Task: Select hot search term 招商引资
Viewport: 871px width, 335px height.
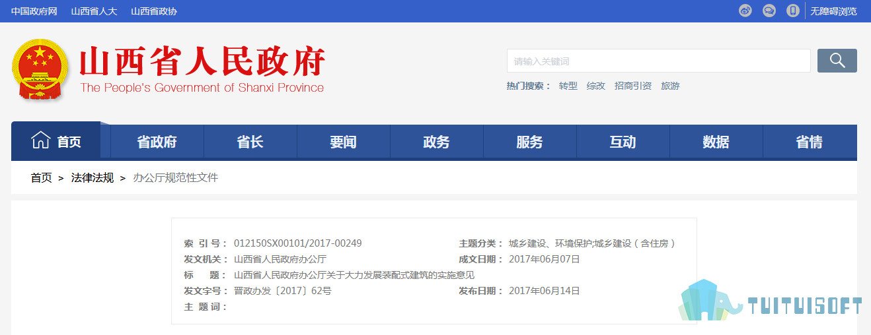Action: [632, 86]
